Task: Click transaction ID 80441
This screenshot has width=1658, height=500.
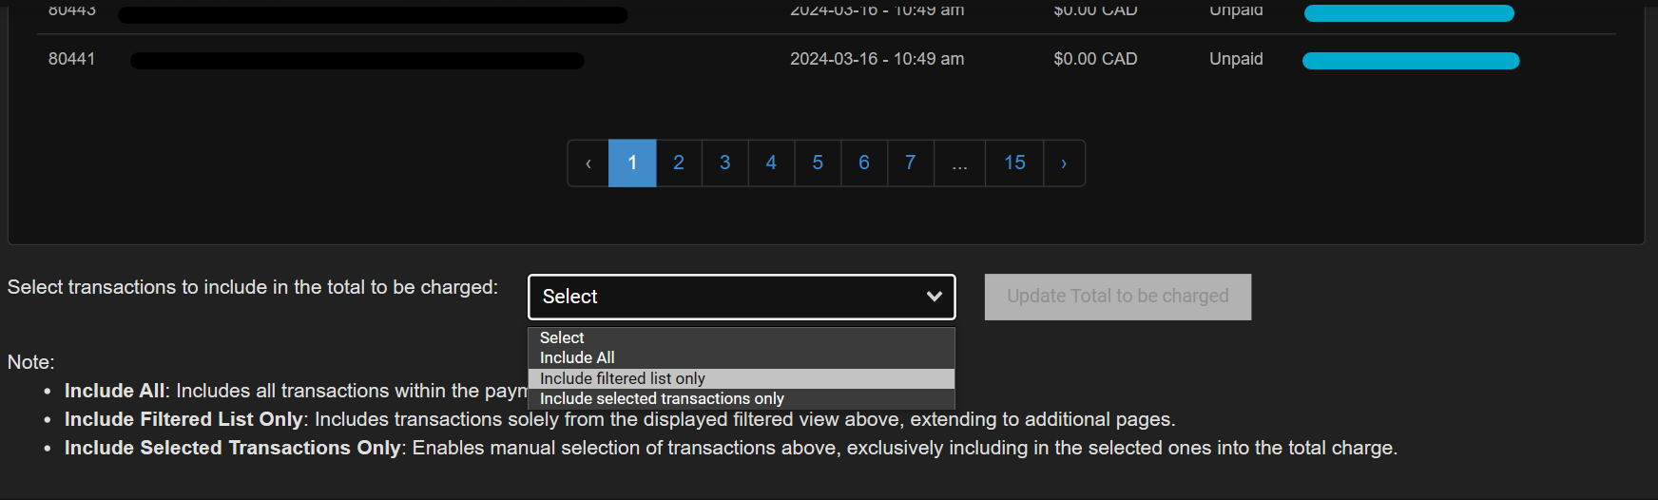Action: point(72,59)
